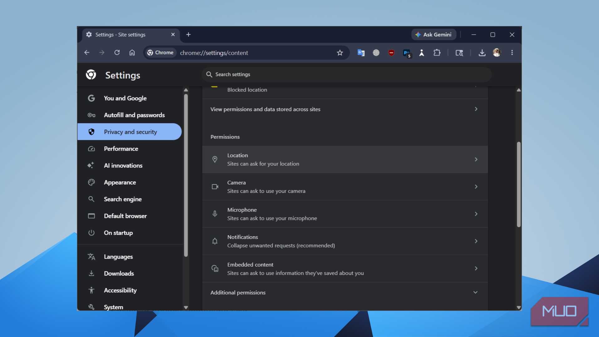Click the Permissions section heading
Image resolution: width=599 pixels, height=337 pixels.
225,137
